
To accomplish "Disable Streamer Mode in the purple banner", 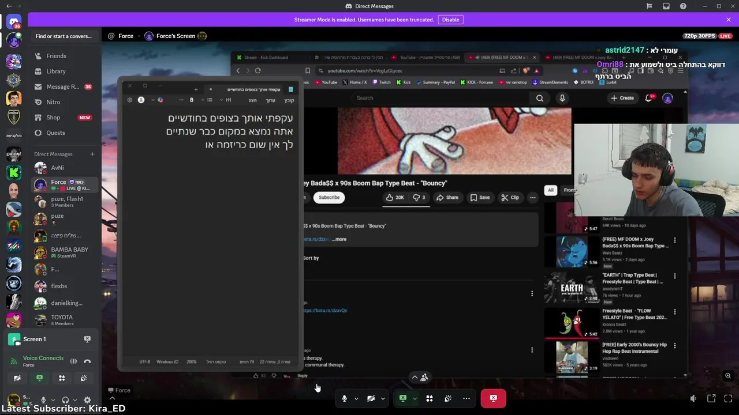I will tap(450, 20).
